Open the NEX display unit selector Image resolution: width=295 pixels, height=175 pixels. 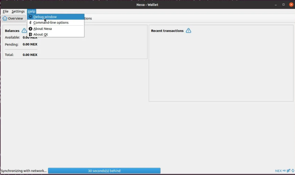coord(278,171)
